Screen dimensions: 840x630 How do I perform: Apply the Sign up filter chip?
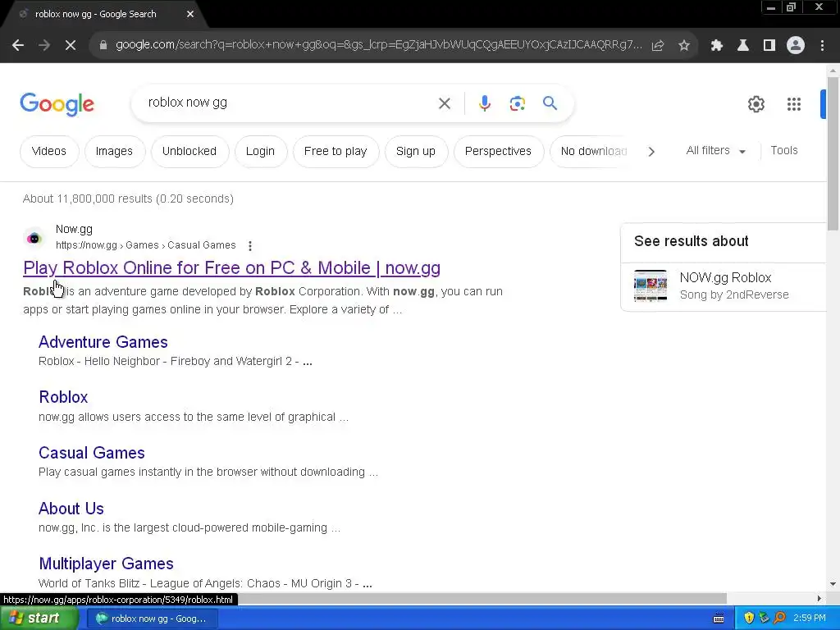(416, 151)
